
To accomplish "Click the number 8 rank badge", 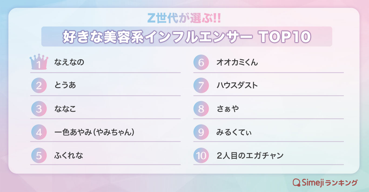I will pyautogui.click(x=201, y=109).
